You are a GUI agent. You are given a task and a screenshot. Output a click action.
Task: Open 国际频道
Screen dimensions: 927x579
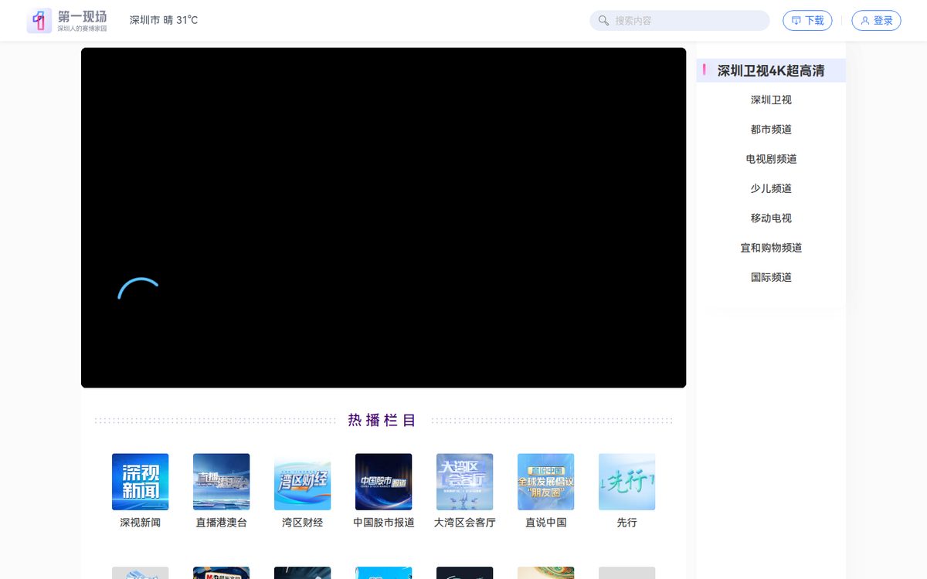point(771,277)
